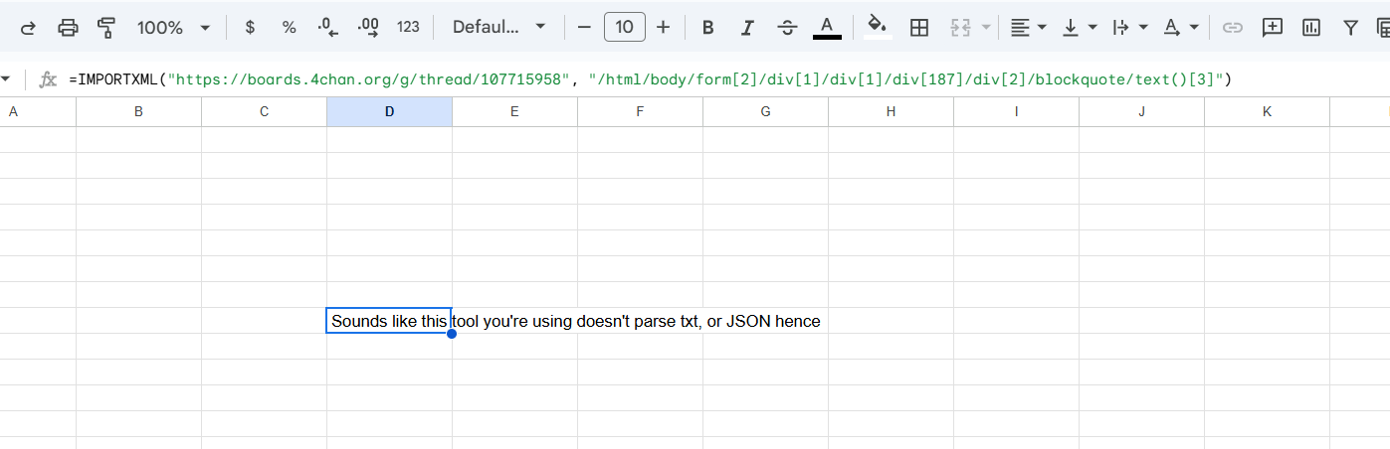Toggle italic formatting

tap(747, 27)
